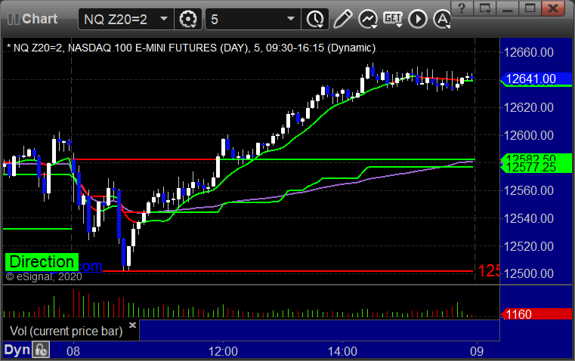Expand the NQ Z20=2 symbol dropdown

point(164,18)
